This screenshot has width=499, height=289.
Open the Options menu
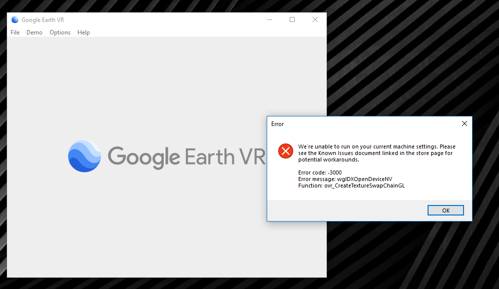coord(60,32)
